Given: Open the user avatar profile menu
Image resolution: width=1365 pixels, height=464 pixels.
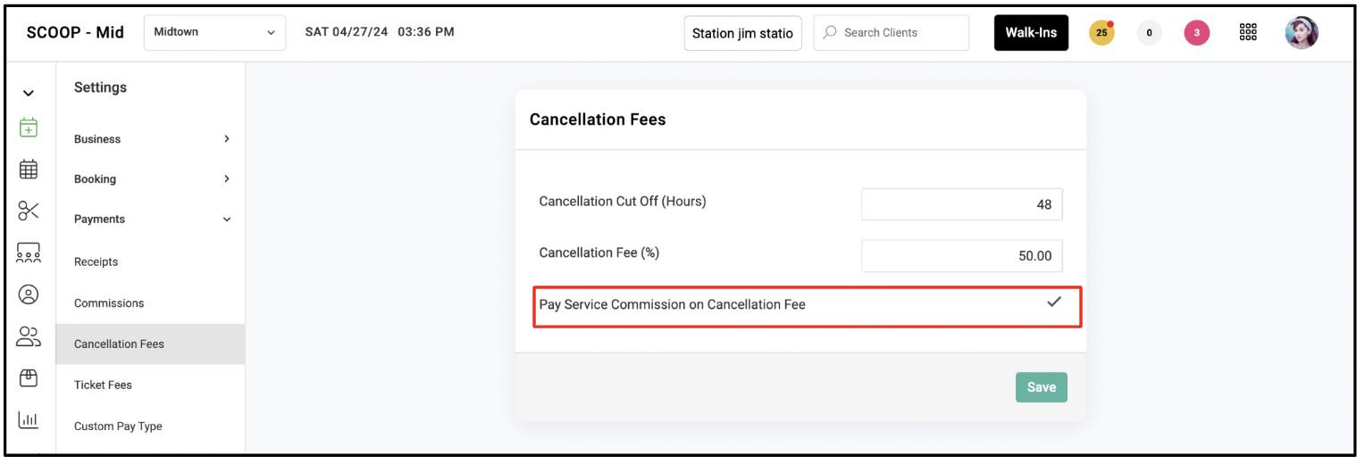Looking at the screenshot, I should coord(1302,33).
